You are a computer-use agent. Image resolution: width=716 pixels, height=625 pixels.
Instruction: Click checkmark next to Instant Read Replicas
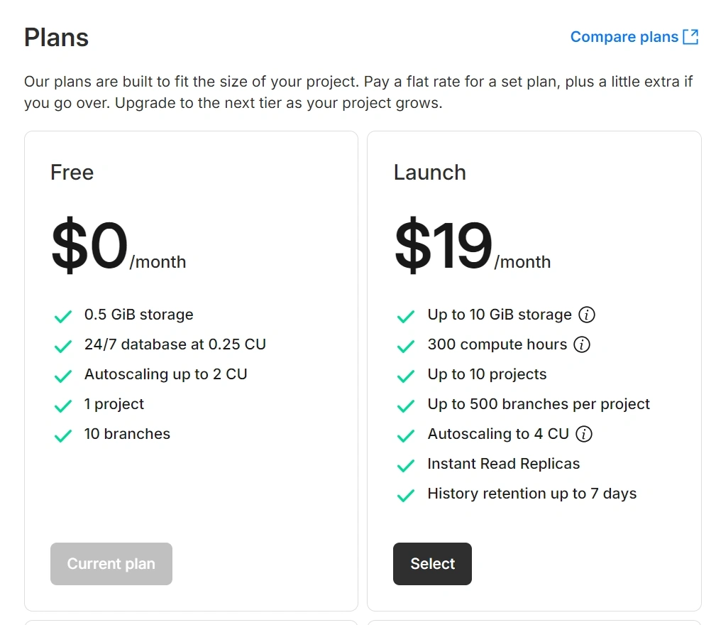pos(406,465)
